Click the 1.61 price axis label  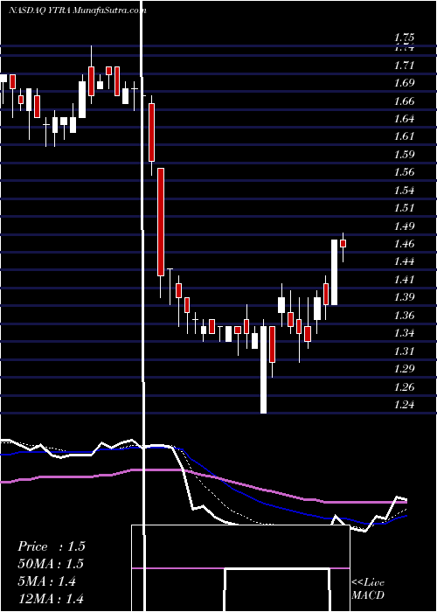(x=404, y=136)
